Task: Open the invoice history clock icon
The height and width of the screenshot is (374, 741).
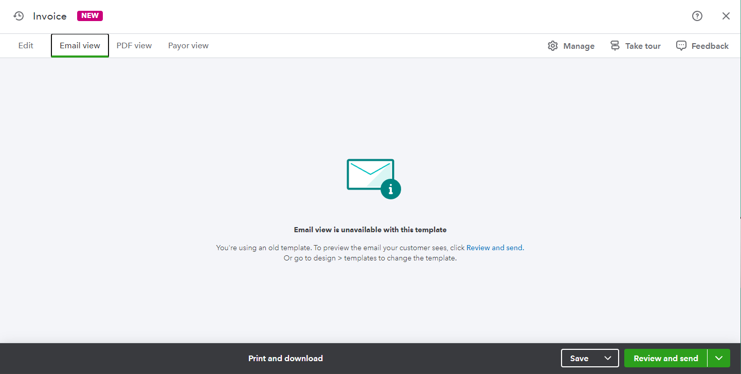Action: click(19, 16)
